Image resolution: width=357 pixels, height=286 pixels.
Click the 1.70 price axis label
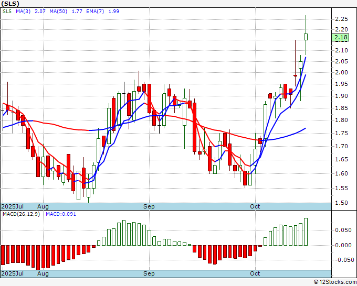342,146
